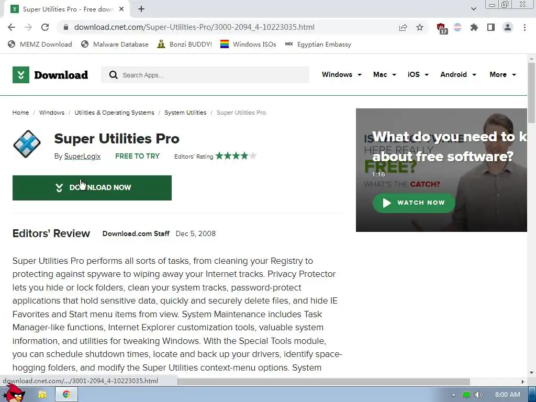Image resolution: width=536 pixels, height=402 pixels.
Task: Click the Chrome taskbar icon
Action: (66, 395)
